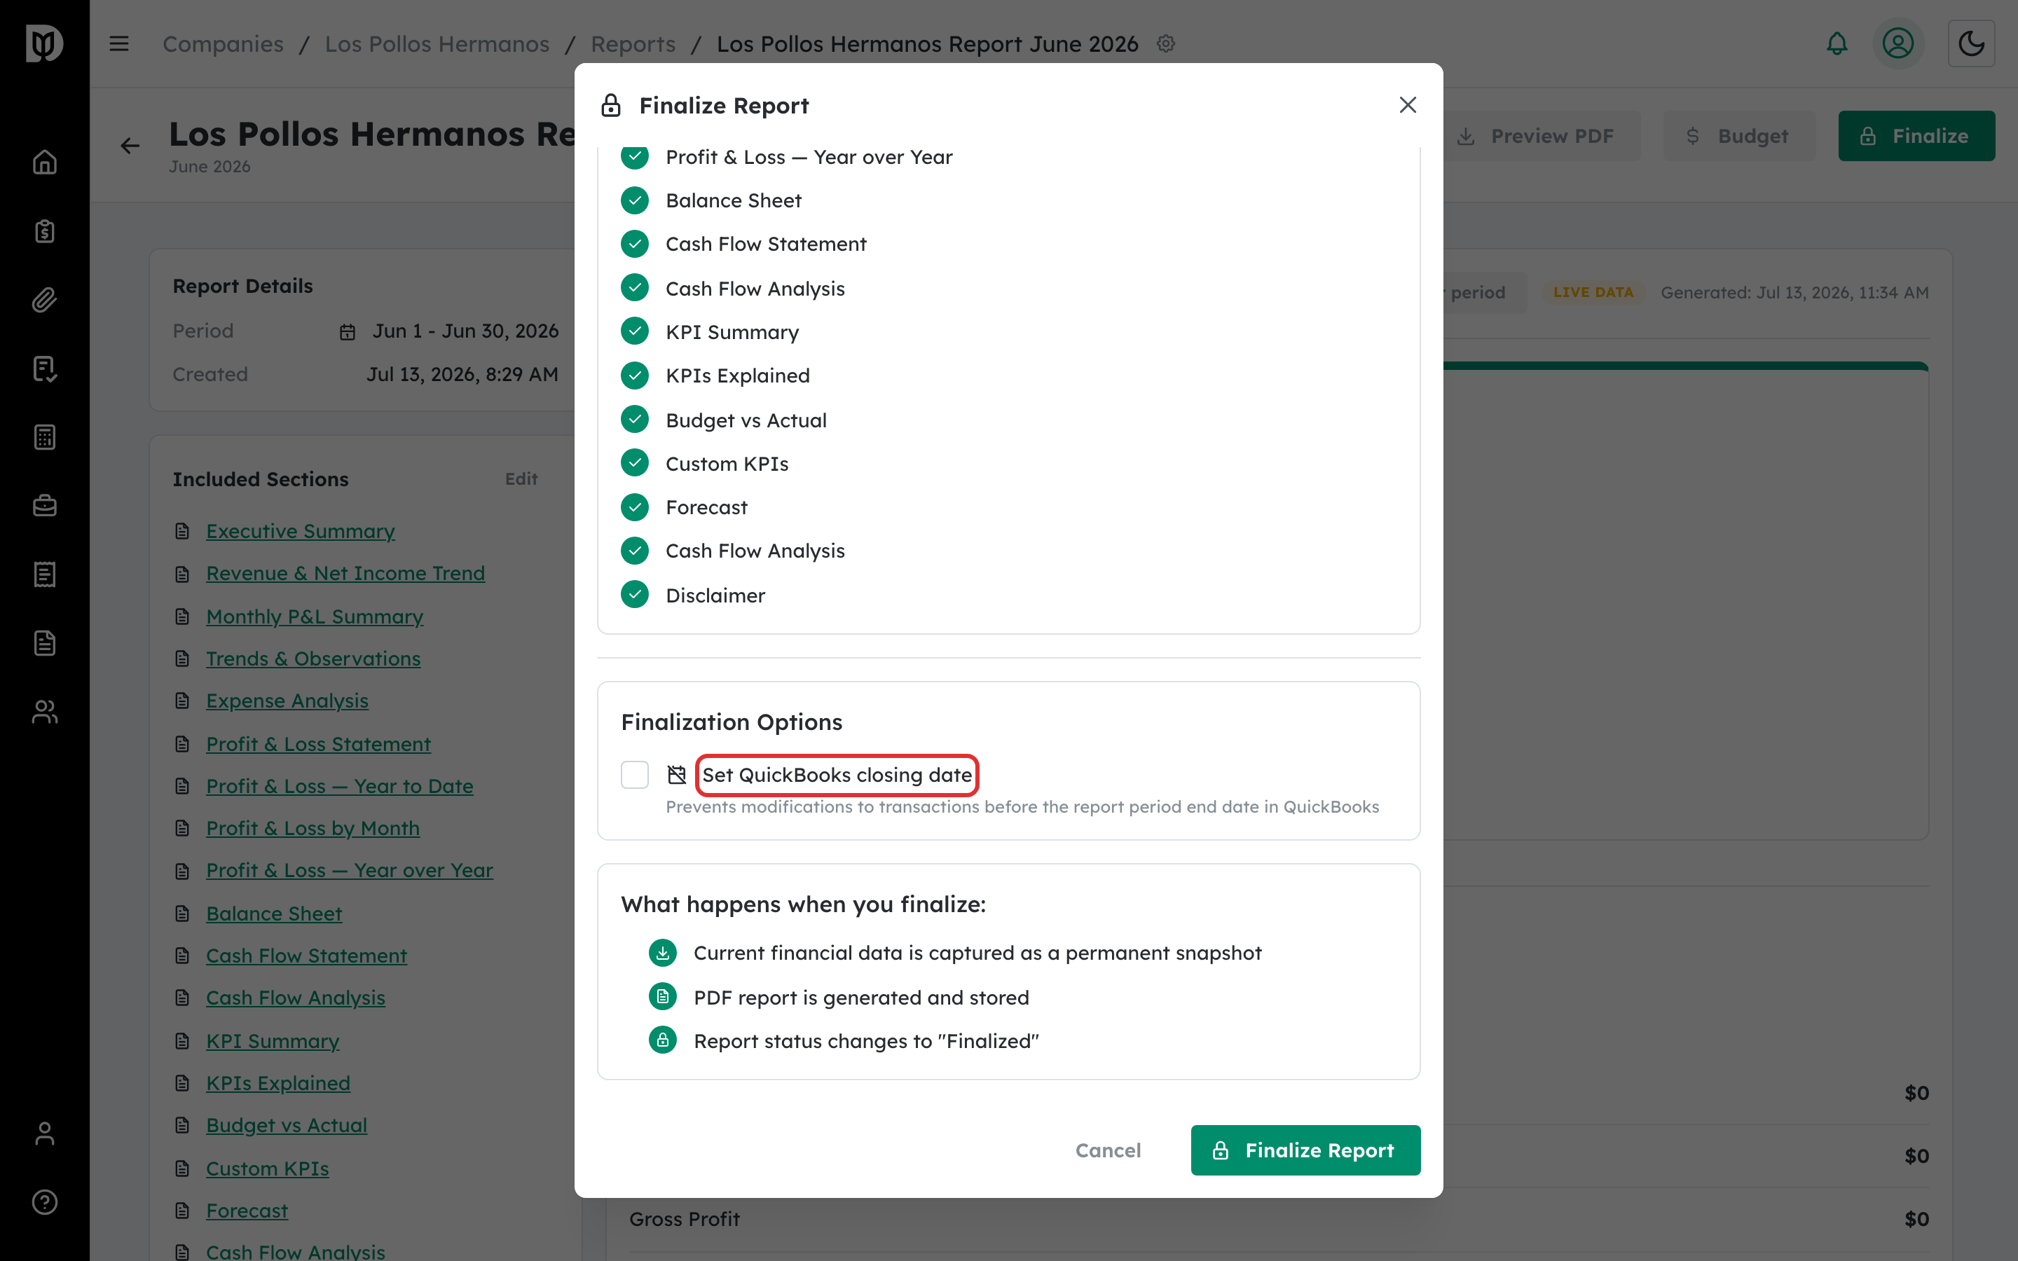
Task: Jump to Monthly P&L Summary section
Action: 315,616
